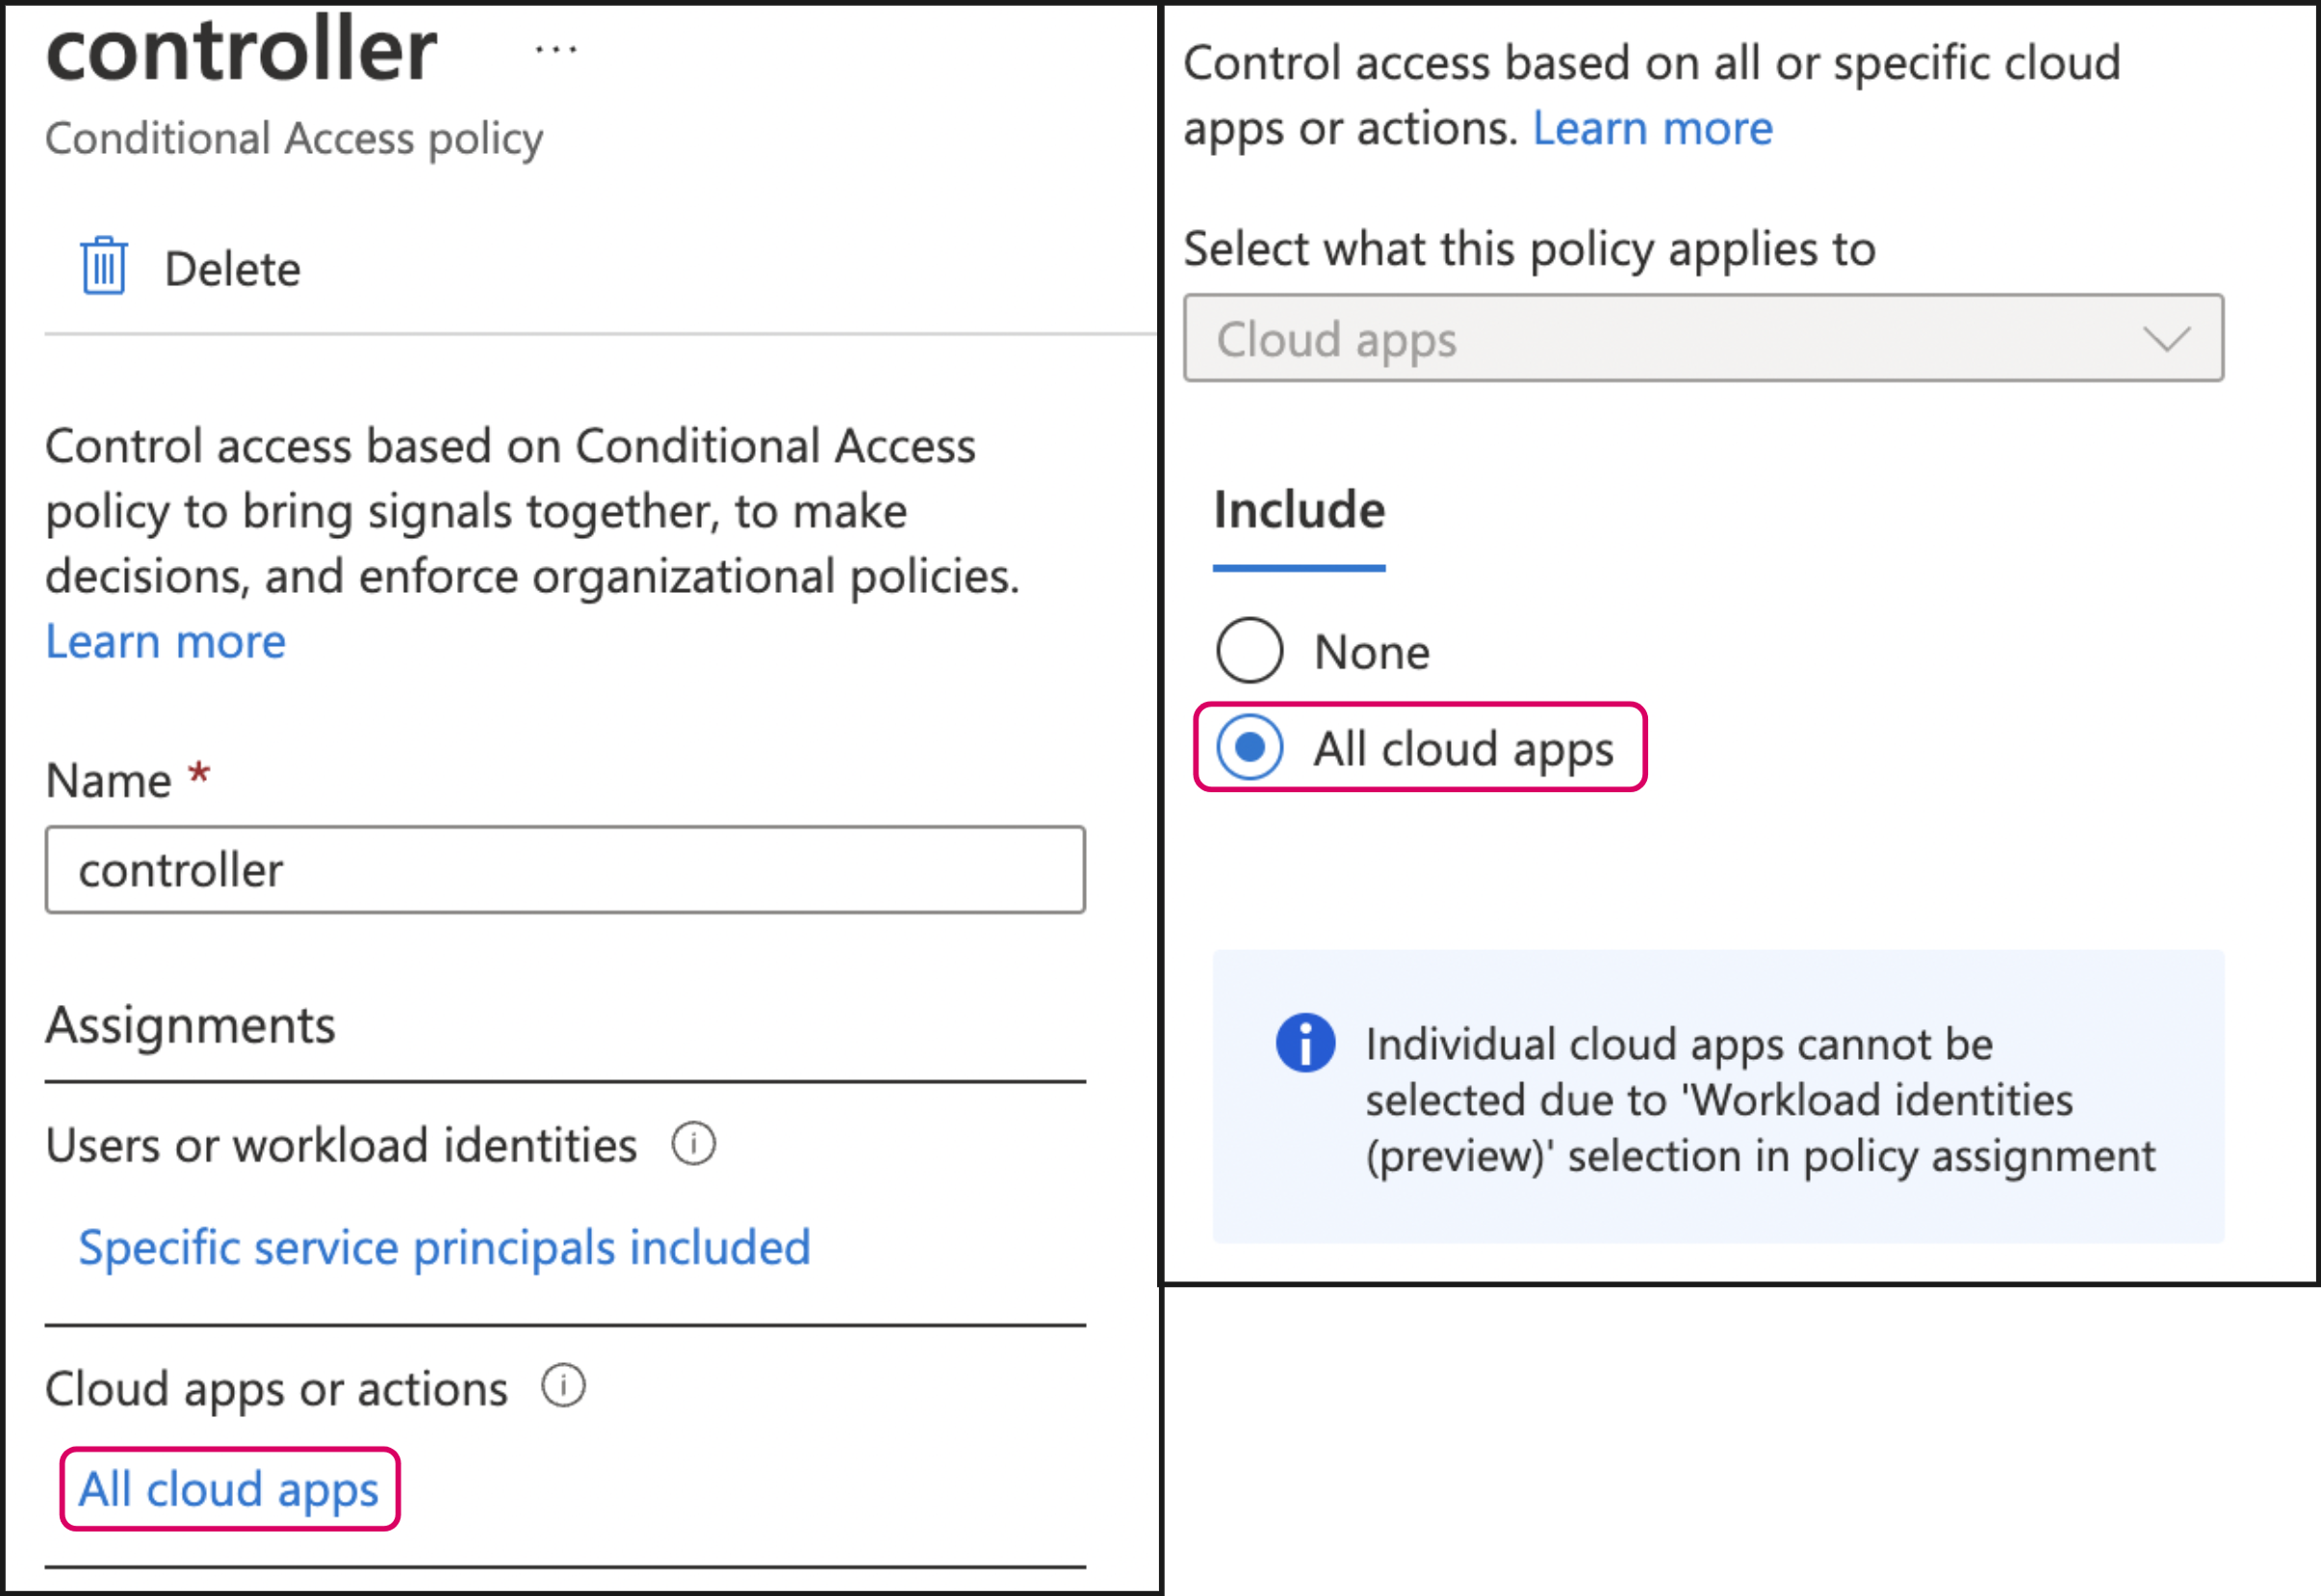Click the Delete trash can icon
The image size is (2321, 1596).
point(104,267)
